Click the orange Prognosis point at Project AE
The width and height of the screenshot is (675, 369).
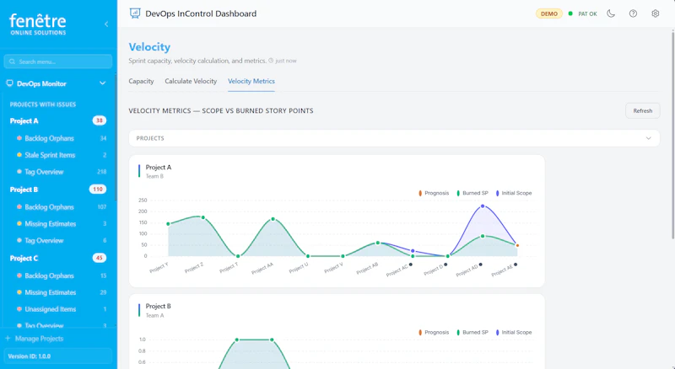click(x=517, y=245)
